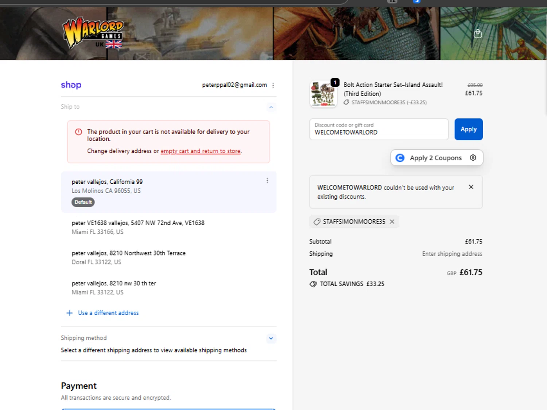
Task: Open options for California 99 default address
Action: (267, 181)
